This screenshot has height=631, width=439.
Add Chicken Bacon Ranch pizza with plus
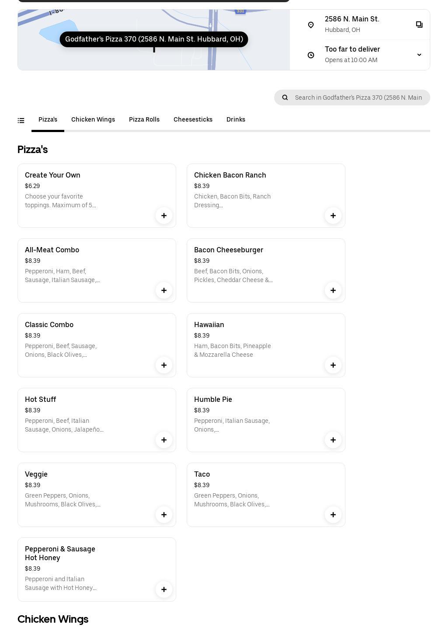tap(333, 216)
